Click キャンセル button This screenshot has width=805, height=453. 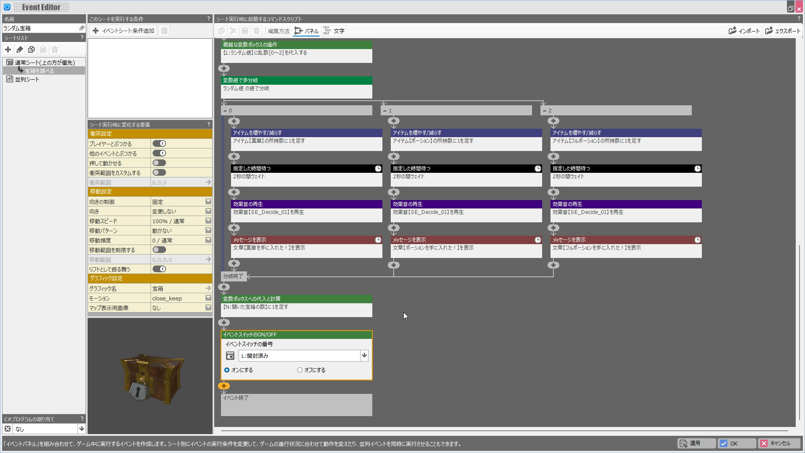click(x=779, y=443)
